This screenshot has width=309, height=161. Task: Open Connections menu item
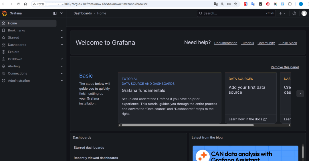17,73
